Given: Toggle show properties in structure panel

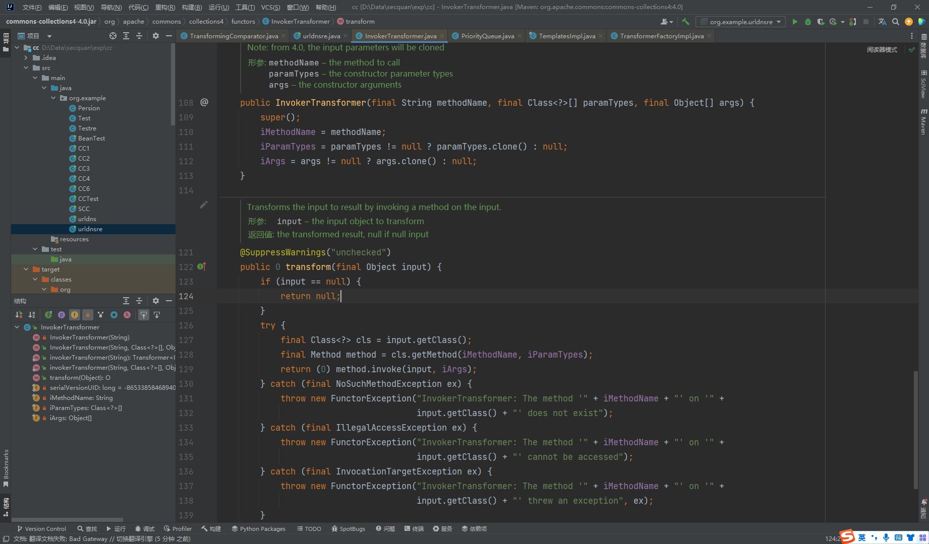Looking at the screenshot, I should (62, 315).
